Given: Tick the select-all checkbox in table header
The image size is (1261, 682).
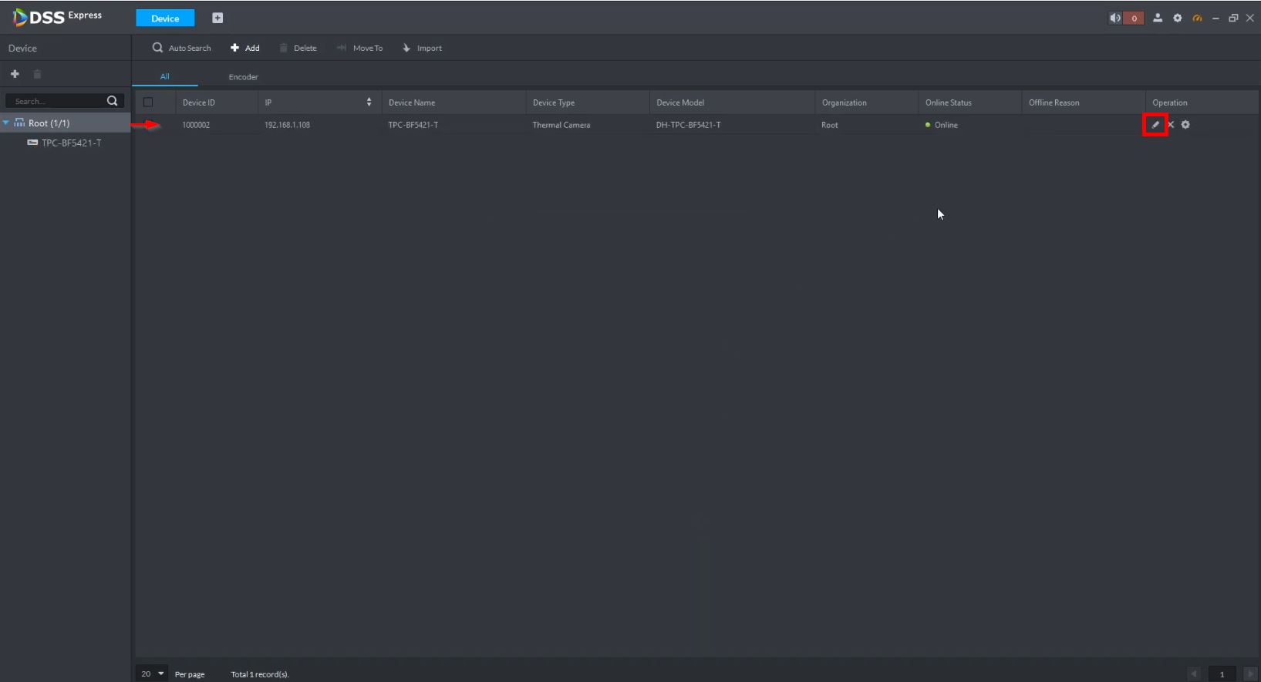Looking at the screenshot, I should (148, 102).
